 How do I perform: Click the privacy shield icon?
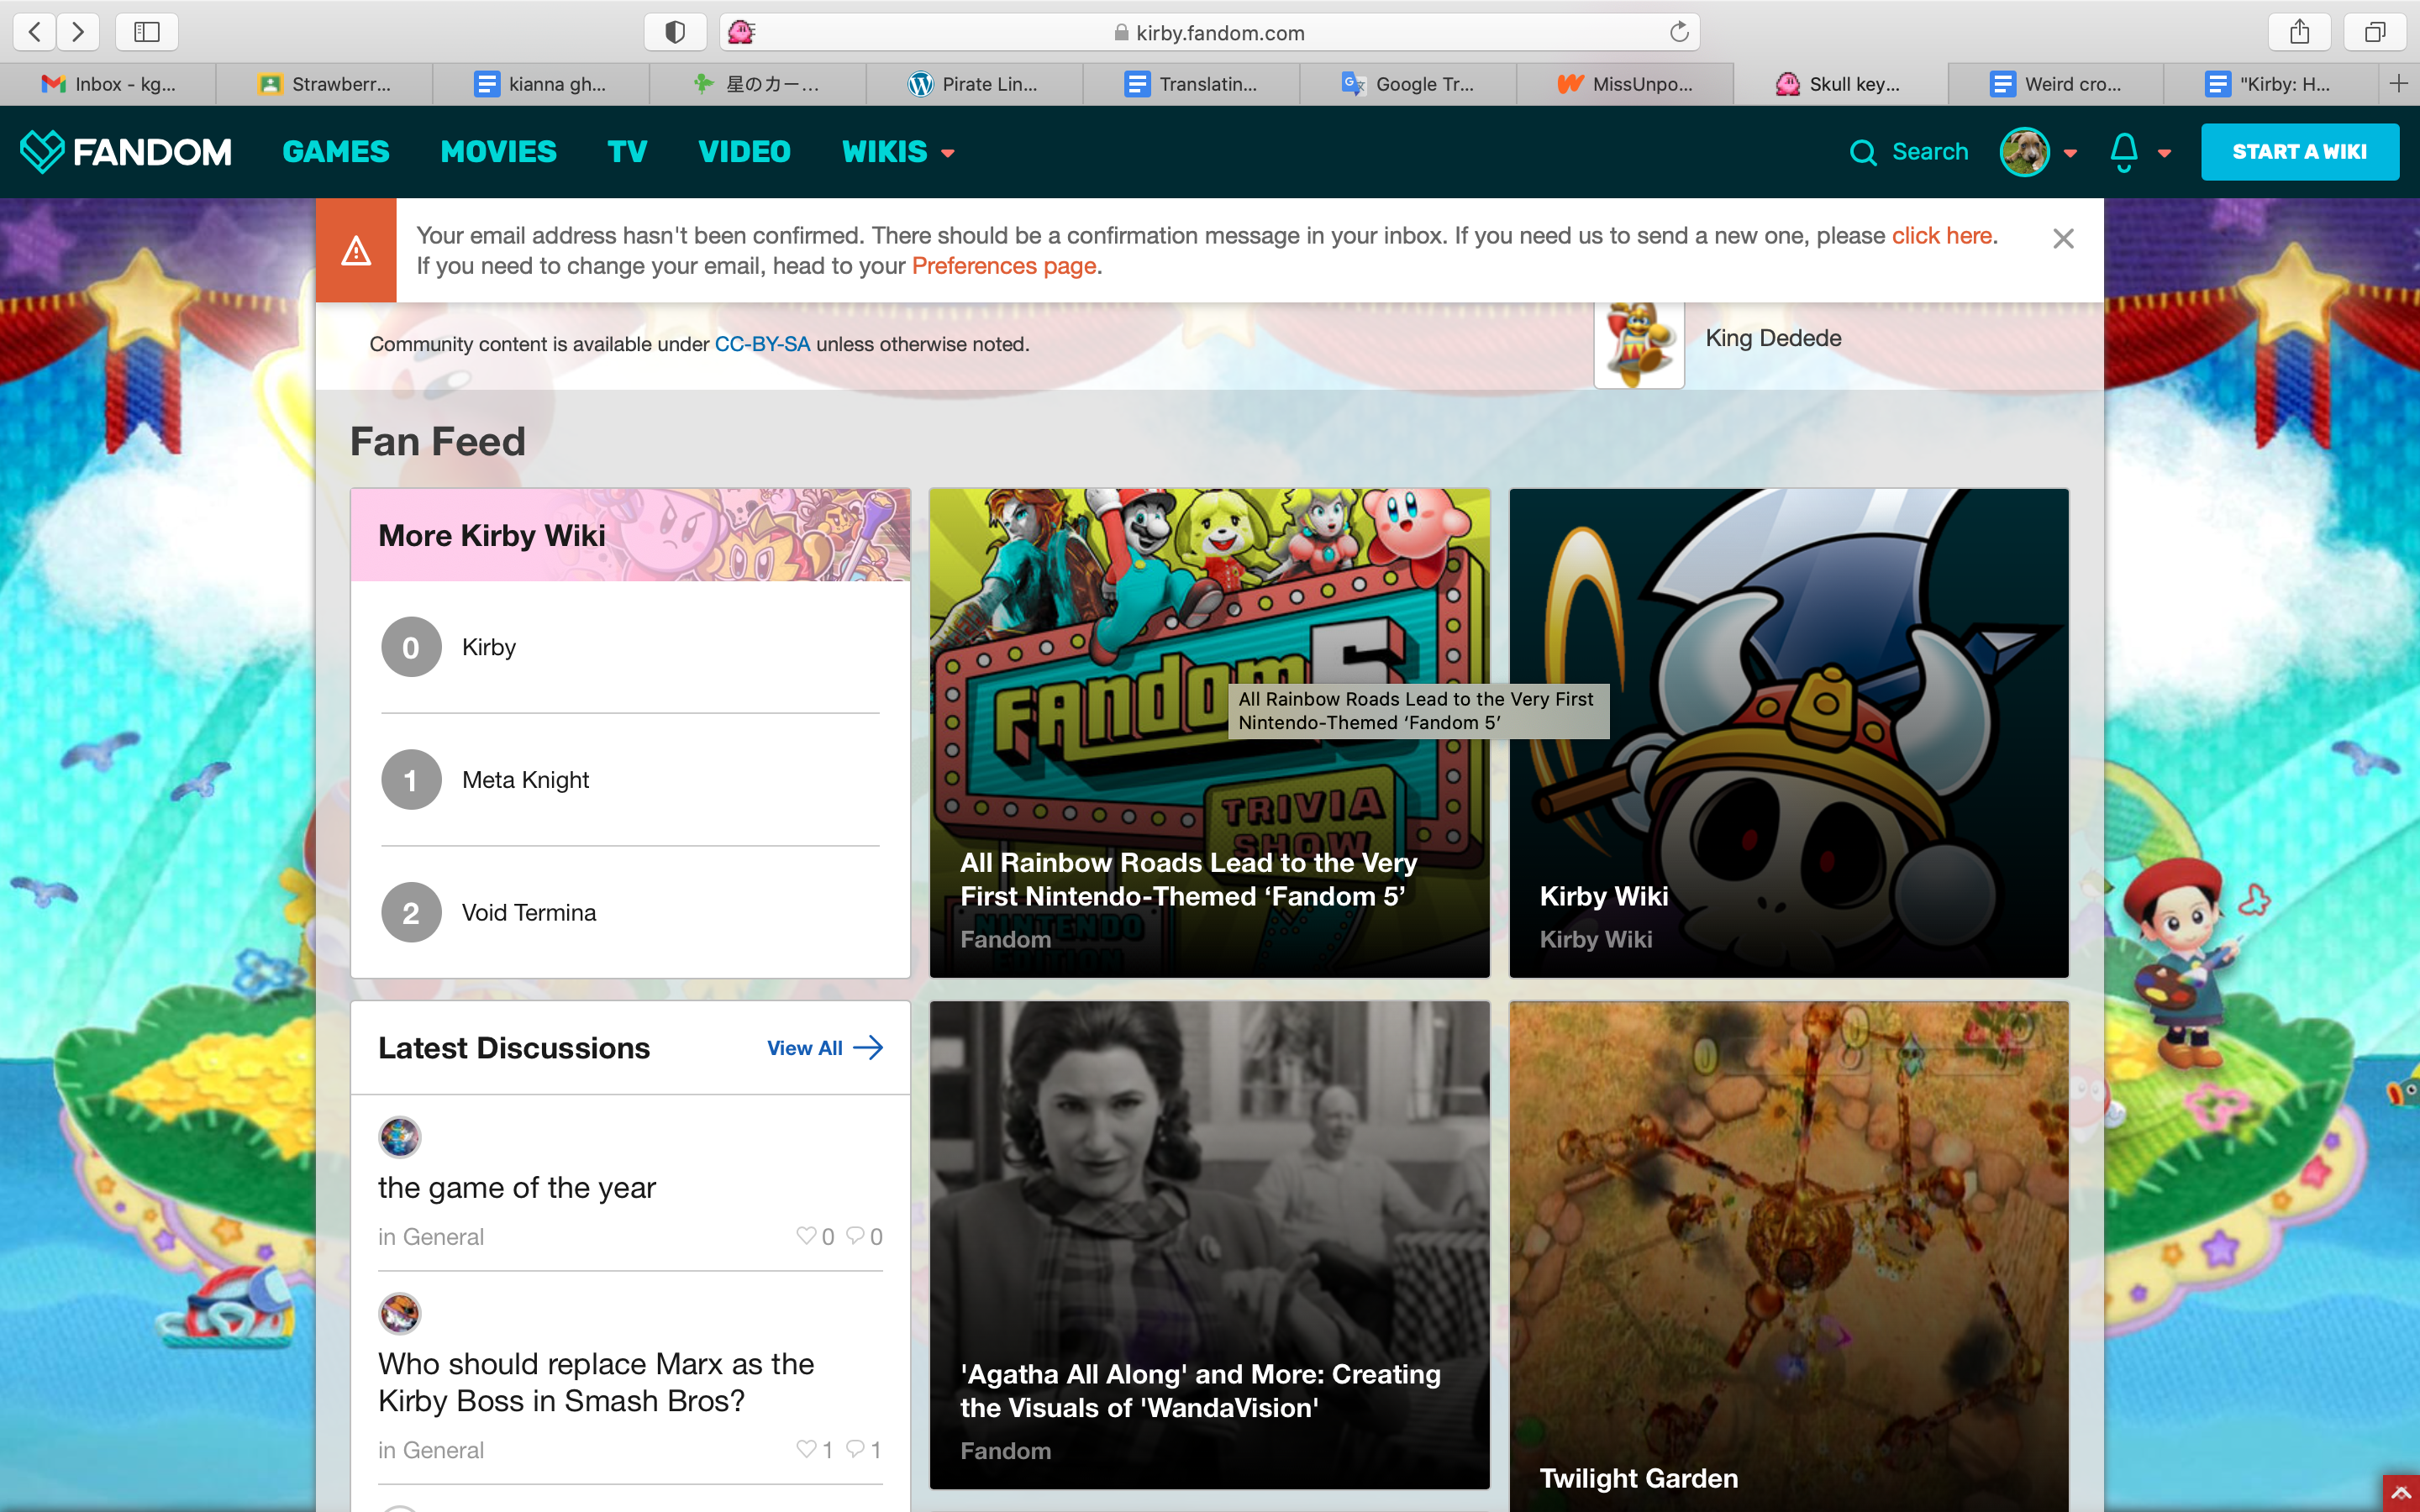coord(675,32)
